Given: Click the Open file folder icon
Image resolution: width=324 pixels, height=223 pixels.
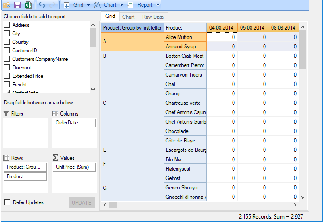Looking at the screenshot, I should coord(7,5).
